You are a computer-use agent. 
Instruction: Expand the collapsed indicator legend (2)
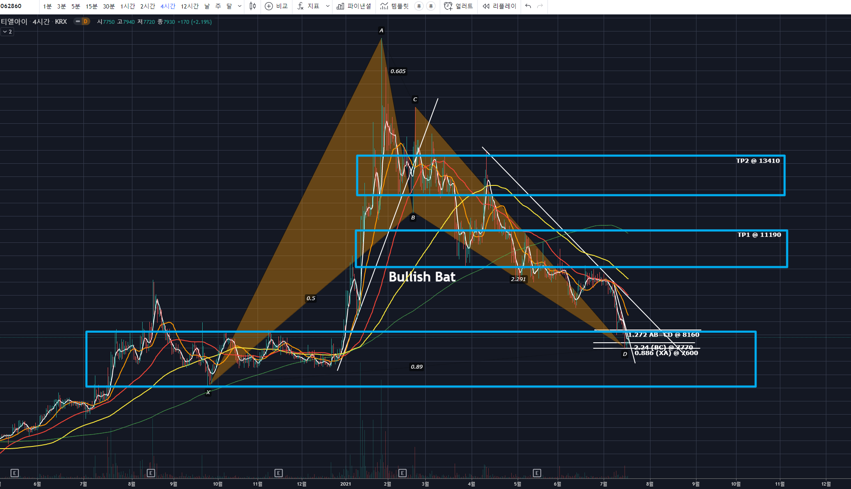[7, 32]
